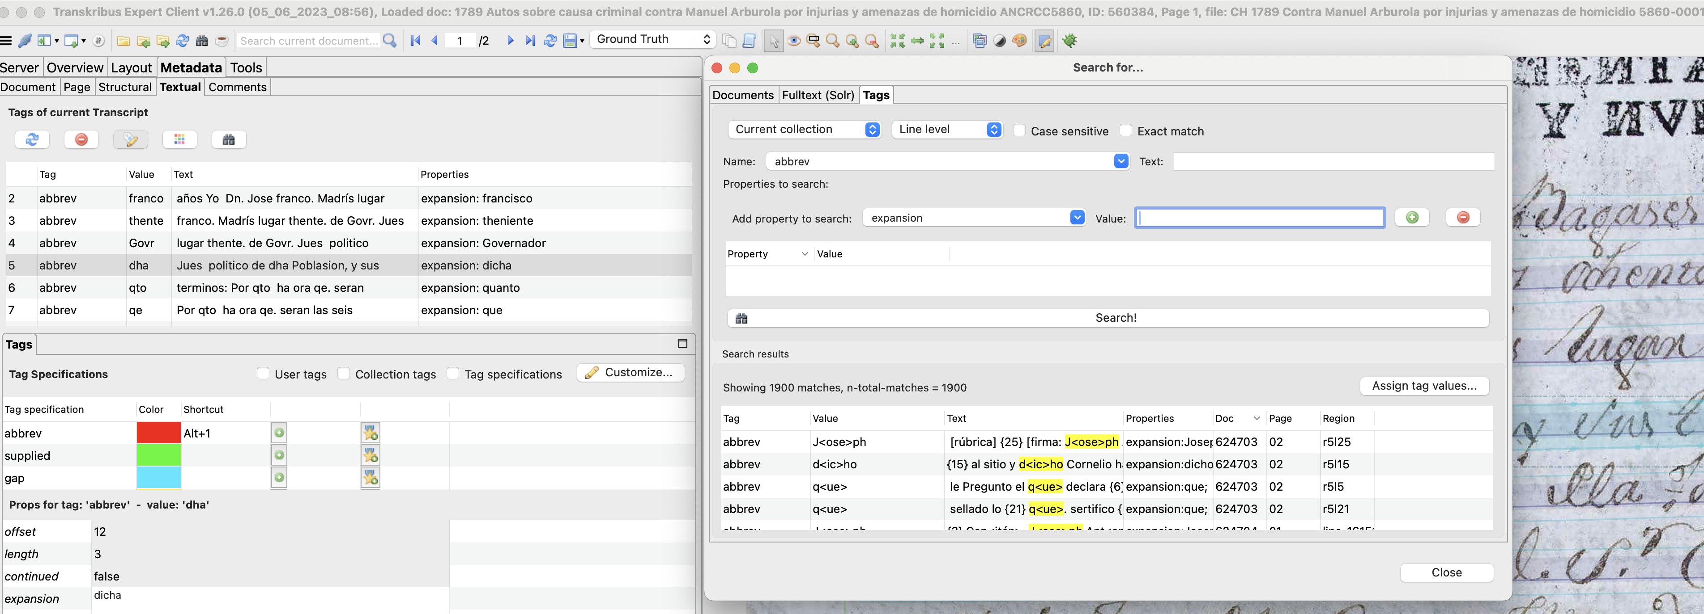This screenshot has width=1704, height=614.
Task: Click the zoom out magnifier icon
Action: click(872, 41)
